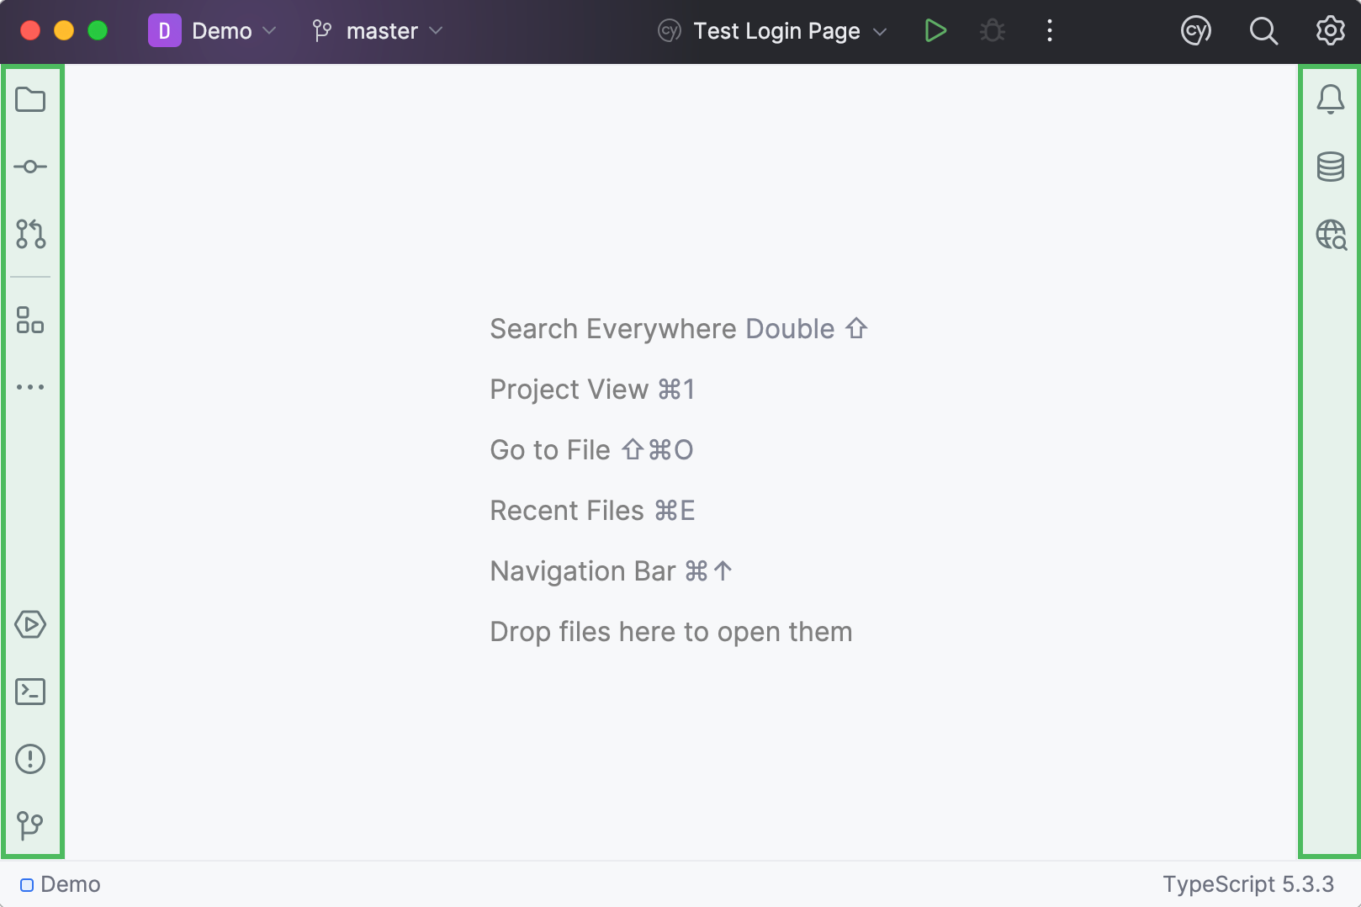1361x907 pixels.
Task: Run the Test Login Page configuration
Action: 935,31
